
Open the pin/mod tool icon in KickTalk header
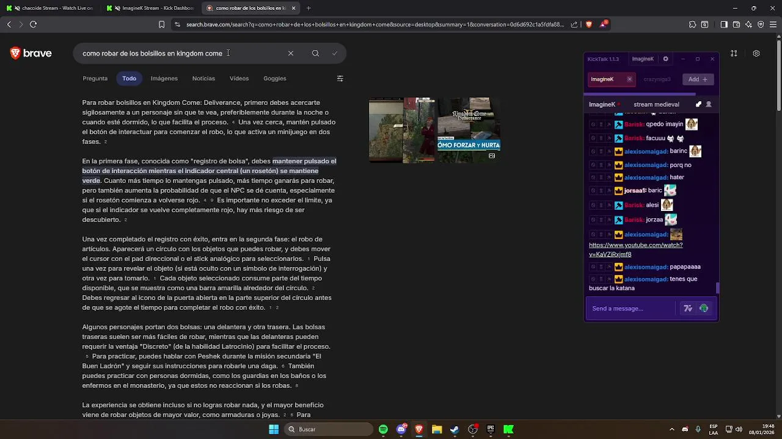pyautogui.click(x=699, y=104)
